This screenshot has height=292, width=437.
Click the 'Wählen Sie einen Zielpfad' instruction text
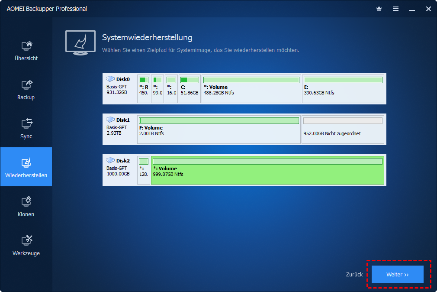click(201, 50)
